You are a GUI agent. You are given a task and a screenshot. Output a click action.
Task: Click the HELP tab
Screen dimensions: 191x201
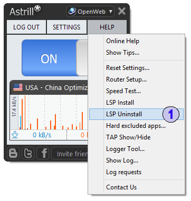107,27
